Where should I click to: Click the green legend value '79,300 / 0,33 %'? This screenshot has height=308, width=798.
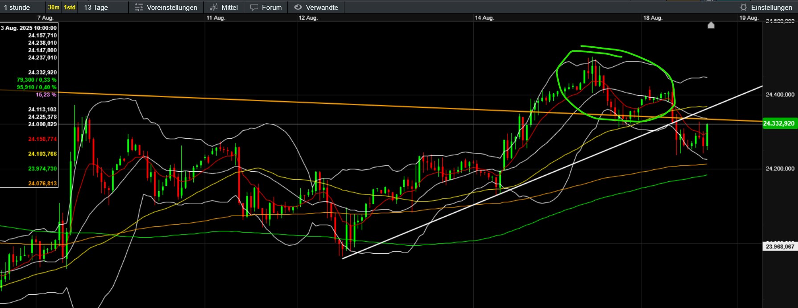point(37,80)
